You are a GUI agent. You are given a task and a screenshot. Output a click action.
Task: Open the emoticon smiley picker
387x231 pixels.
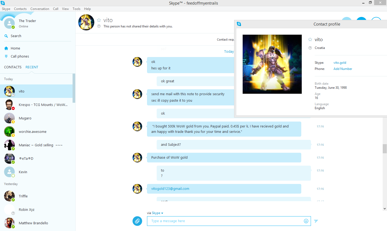coord(306,221)
